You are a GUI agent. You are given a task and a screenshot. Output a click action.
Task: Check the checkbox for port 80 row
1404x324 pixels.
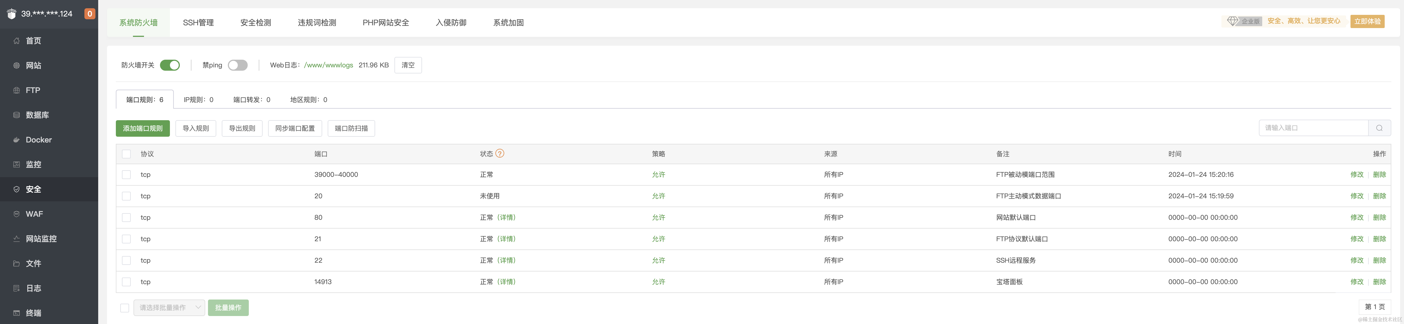pyautogui.click(x=126, y=218)
